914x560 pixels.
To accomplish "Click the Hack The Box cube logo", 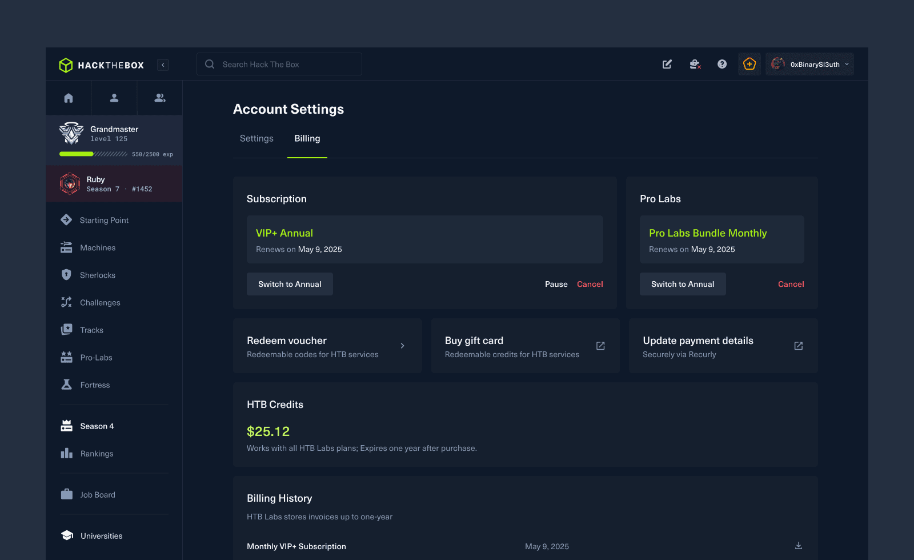I will 66,65.
